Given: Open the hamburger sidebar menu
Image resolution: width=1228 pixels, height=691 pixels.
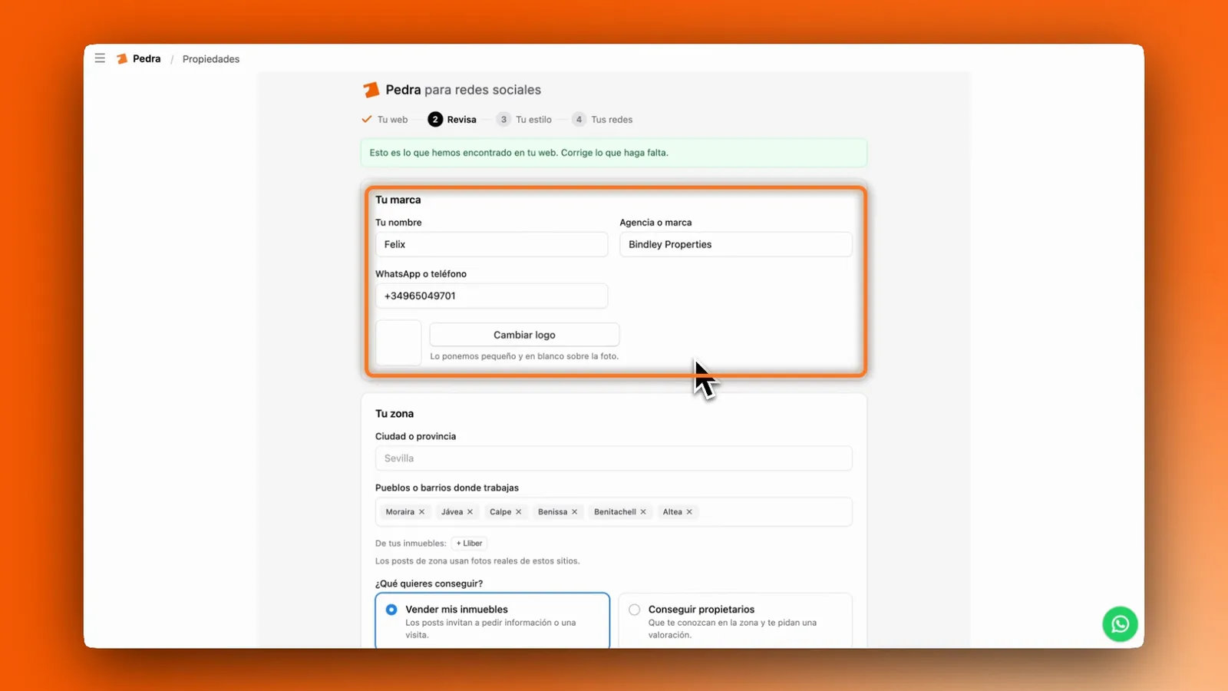Looking at the screenshot, I should pos(100,58).
